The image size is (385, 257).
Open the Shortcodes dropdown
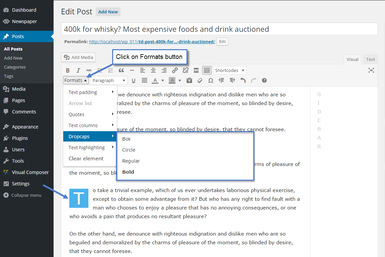(x=230, y=71)
